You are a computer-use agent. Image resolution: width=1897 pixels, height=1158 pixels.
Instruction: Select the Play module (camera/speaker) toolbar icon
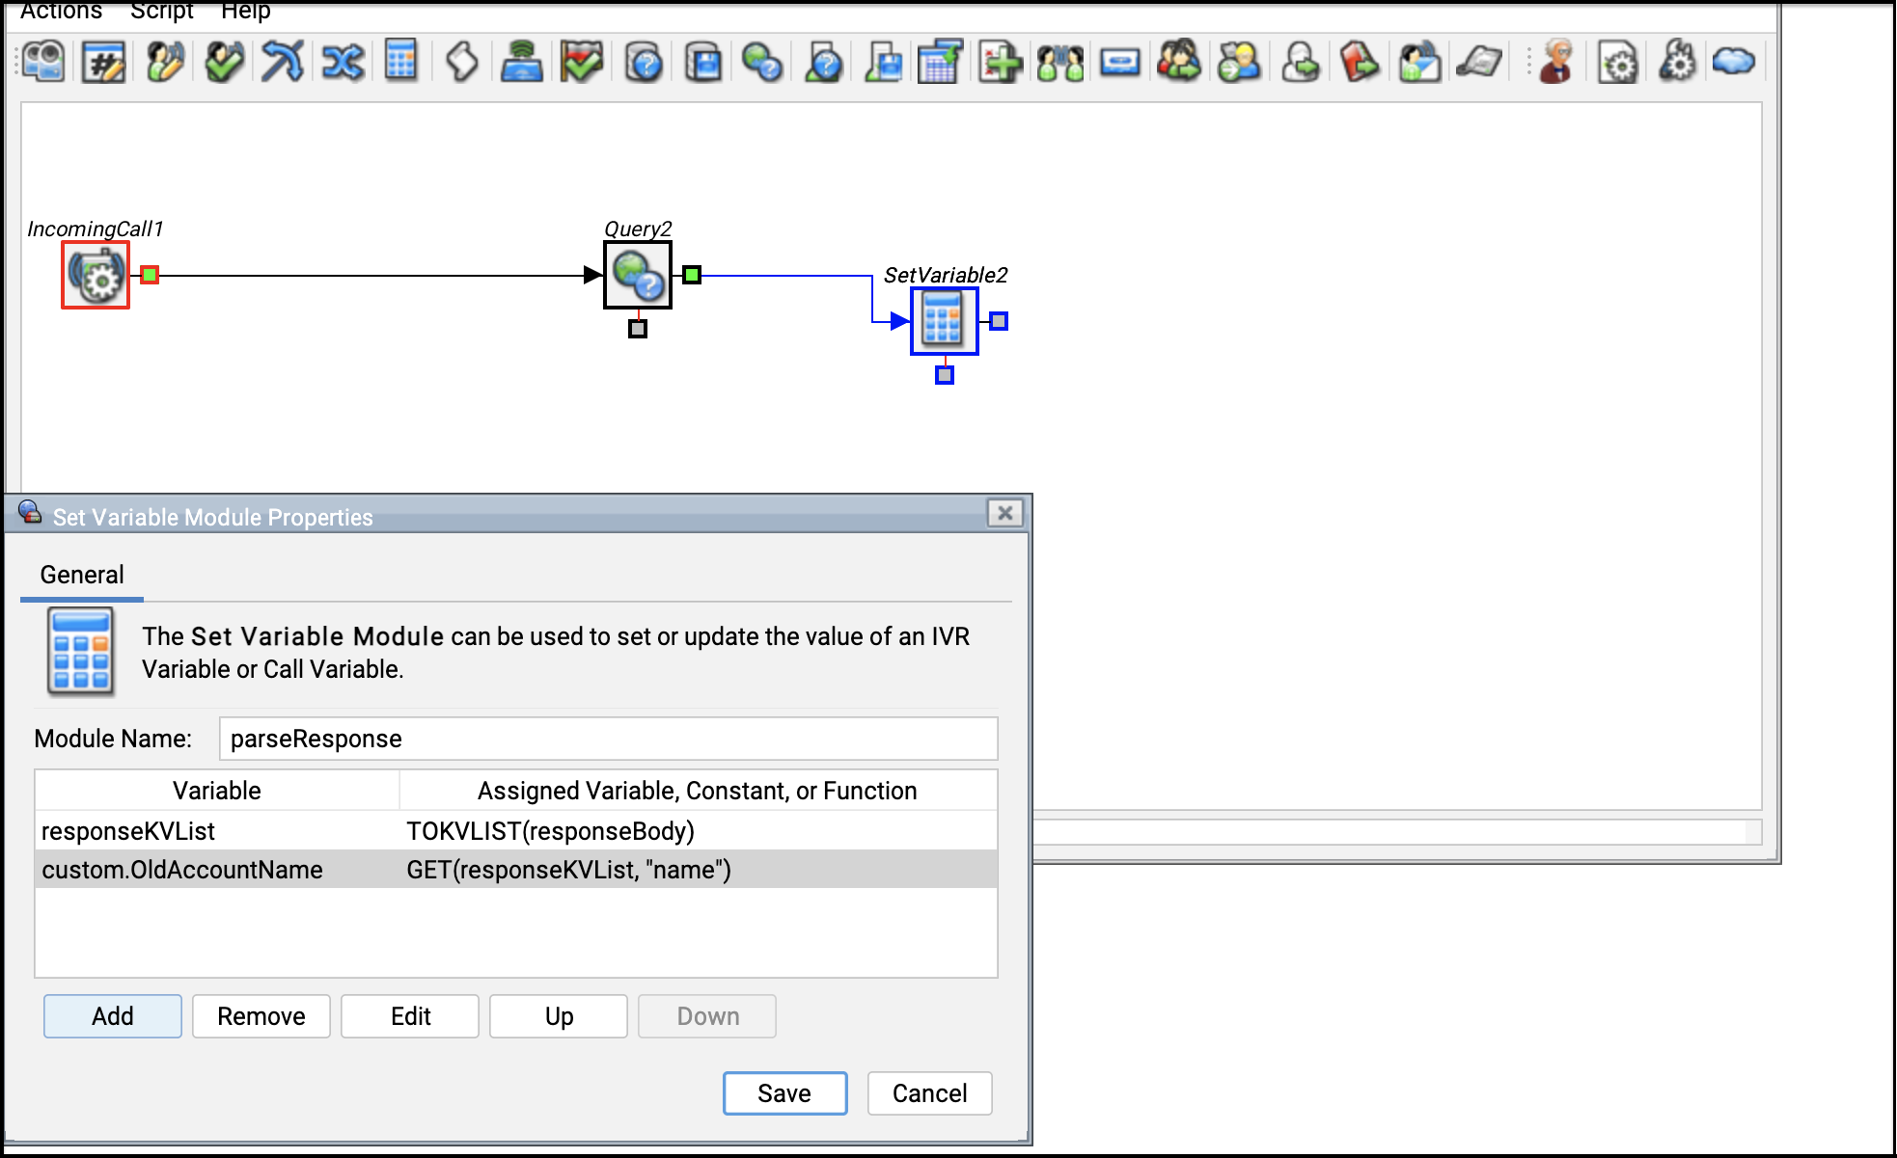pyautogui.click(x=43, y=63)
